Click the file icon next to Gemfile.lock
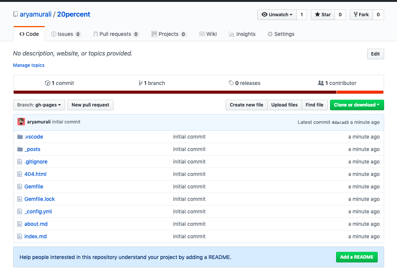397x273 pixels. pyautogui.click(x=20, y=199)
